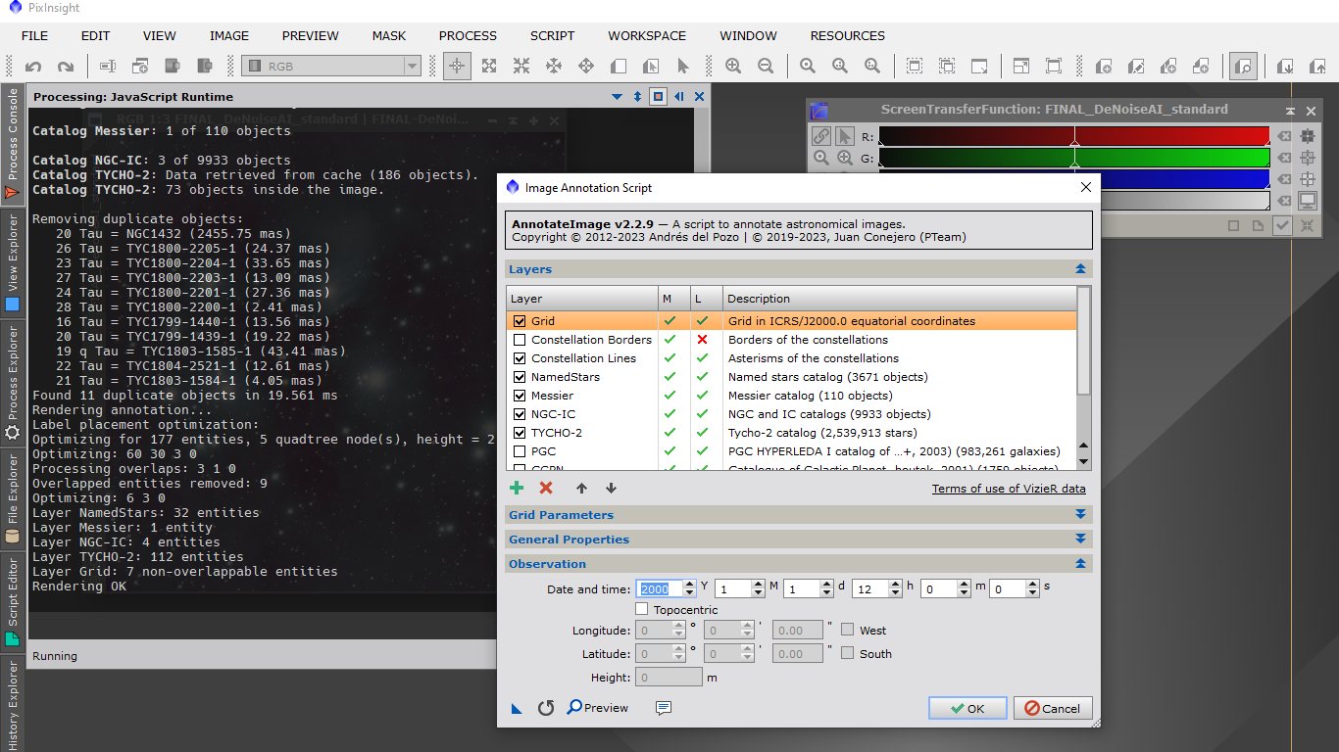Image resolution: width=1339 pixels, height=752 pixels.
Task: Enable the Topocentric checkbox
Action: (x=642, y=610)
